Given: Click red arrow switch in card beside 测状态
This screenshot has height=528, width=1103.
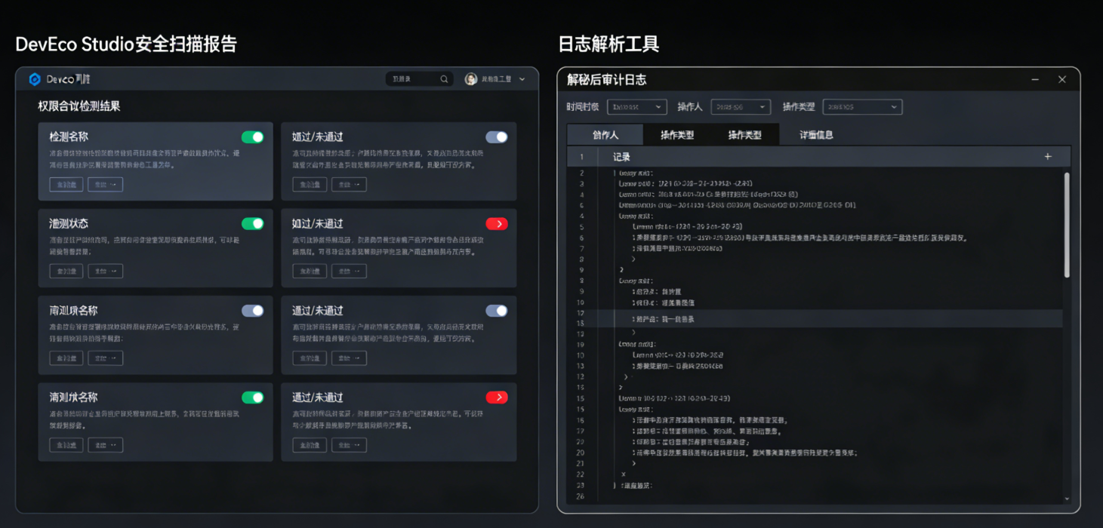Looking at the screenshot, I should [x=497, y=224].
